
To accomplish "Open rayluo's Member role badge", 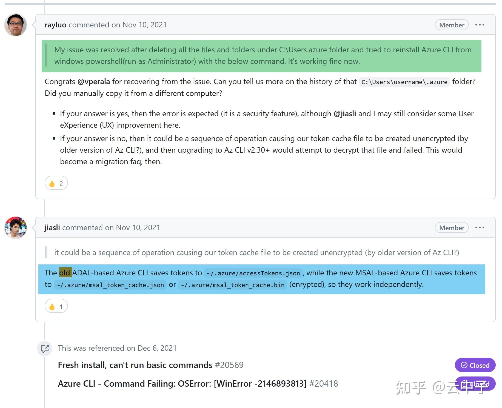I will pyautogui.click(x=451, y=25).
